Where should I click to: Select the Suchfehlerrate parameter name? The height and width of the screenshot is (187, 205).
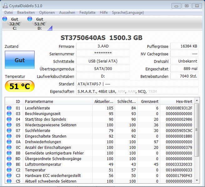tap(38, 131)
